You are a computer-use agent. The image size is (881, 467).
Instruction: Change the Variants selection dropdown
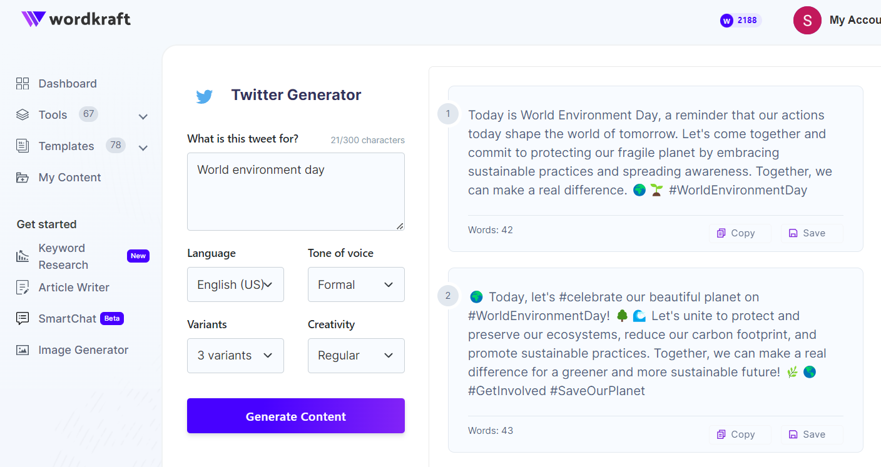pyautogui.click(x=235, y=356)
